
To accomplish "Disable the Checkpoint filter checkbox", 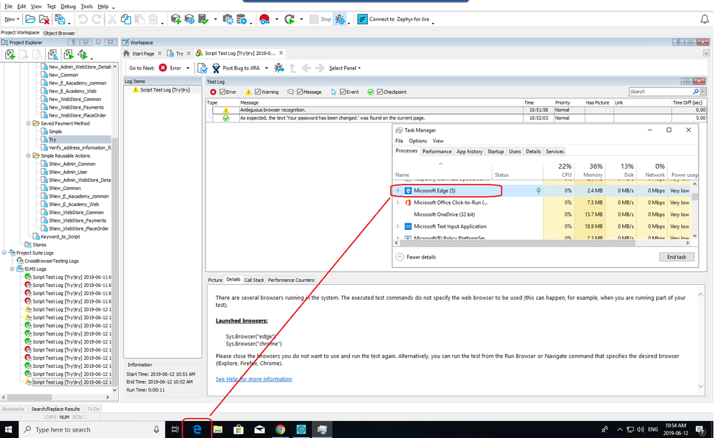I will 379,92.
